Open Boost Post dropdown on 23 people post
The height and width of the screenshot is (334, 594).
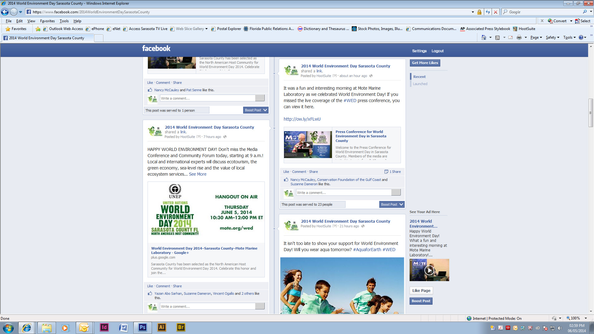pos(401,204)
